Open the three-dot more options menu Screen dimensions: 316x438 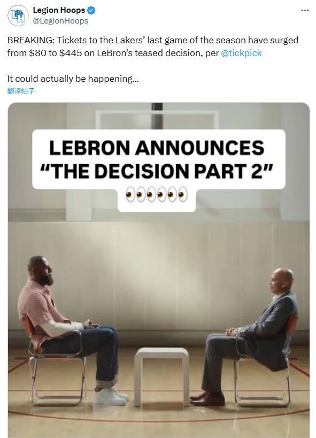click(305, 10)
